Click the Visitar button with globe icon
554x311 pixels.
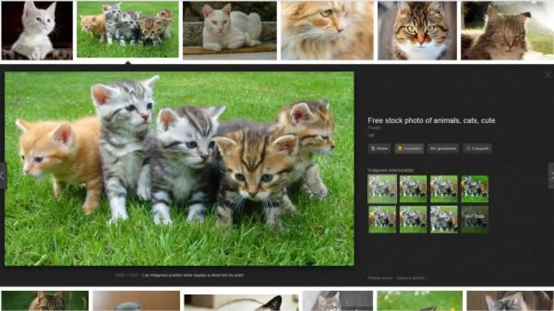pos(379,149)
